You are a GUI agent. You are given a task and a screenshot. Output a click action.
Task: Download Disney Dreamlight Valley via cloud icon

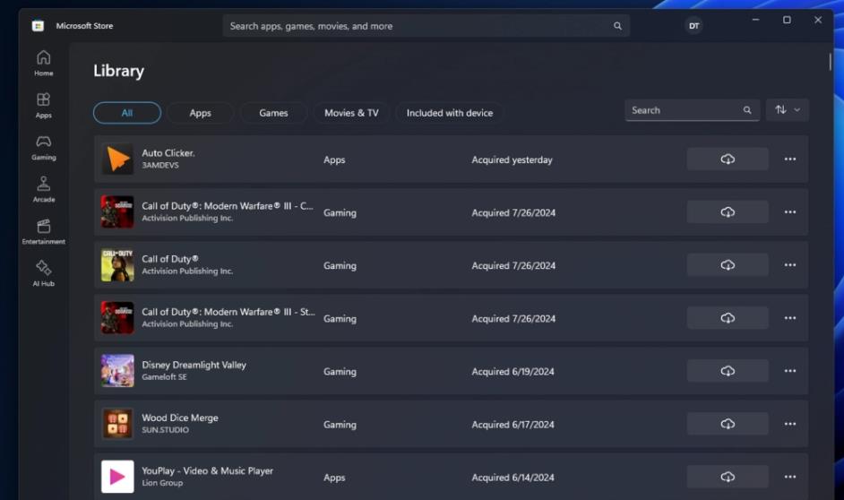(x=728, y=371)
